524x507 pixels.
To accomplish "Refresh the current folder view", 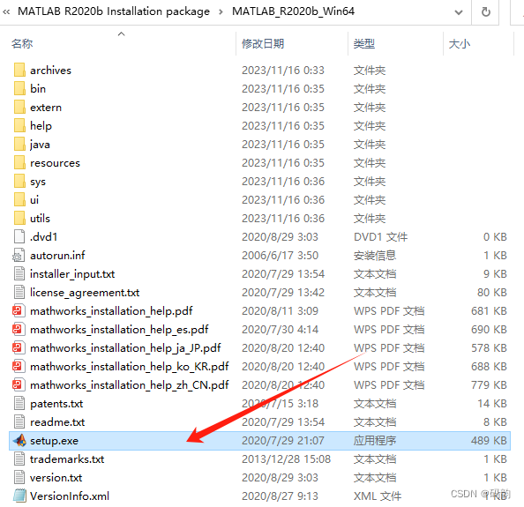I will [x=485, y=12].
